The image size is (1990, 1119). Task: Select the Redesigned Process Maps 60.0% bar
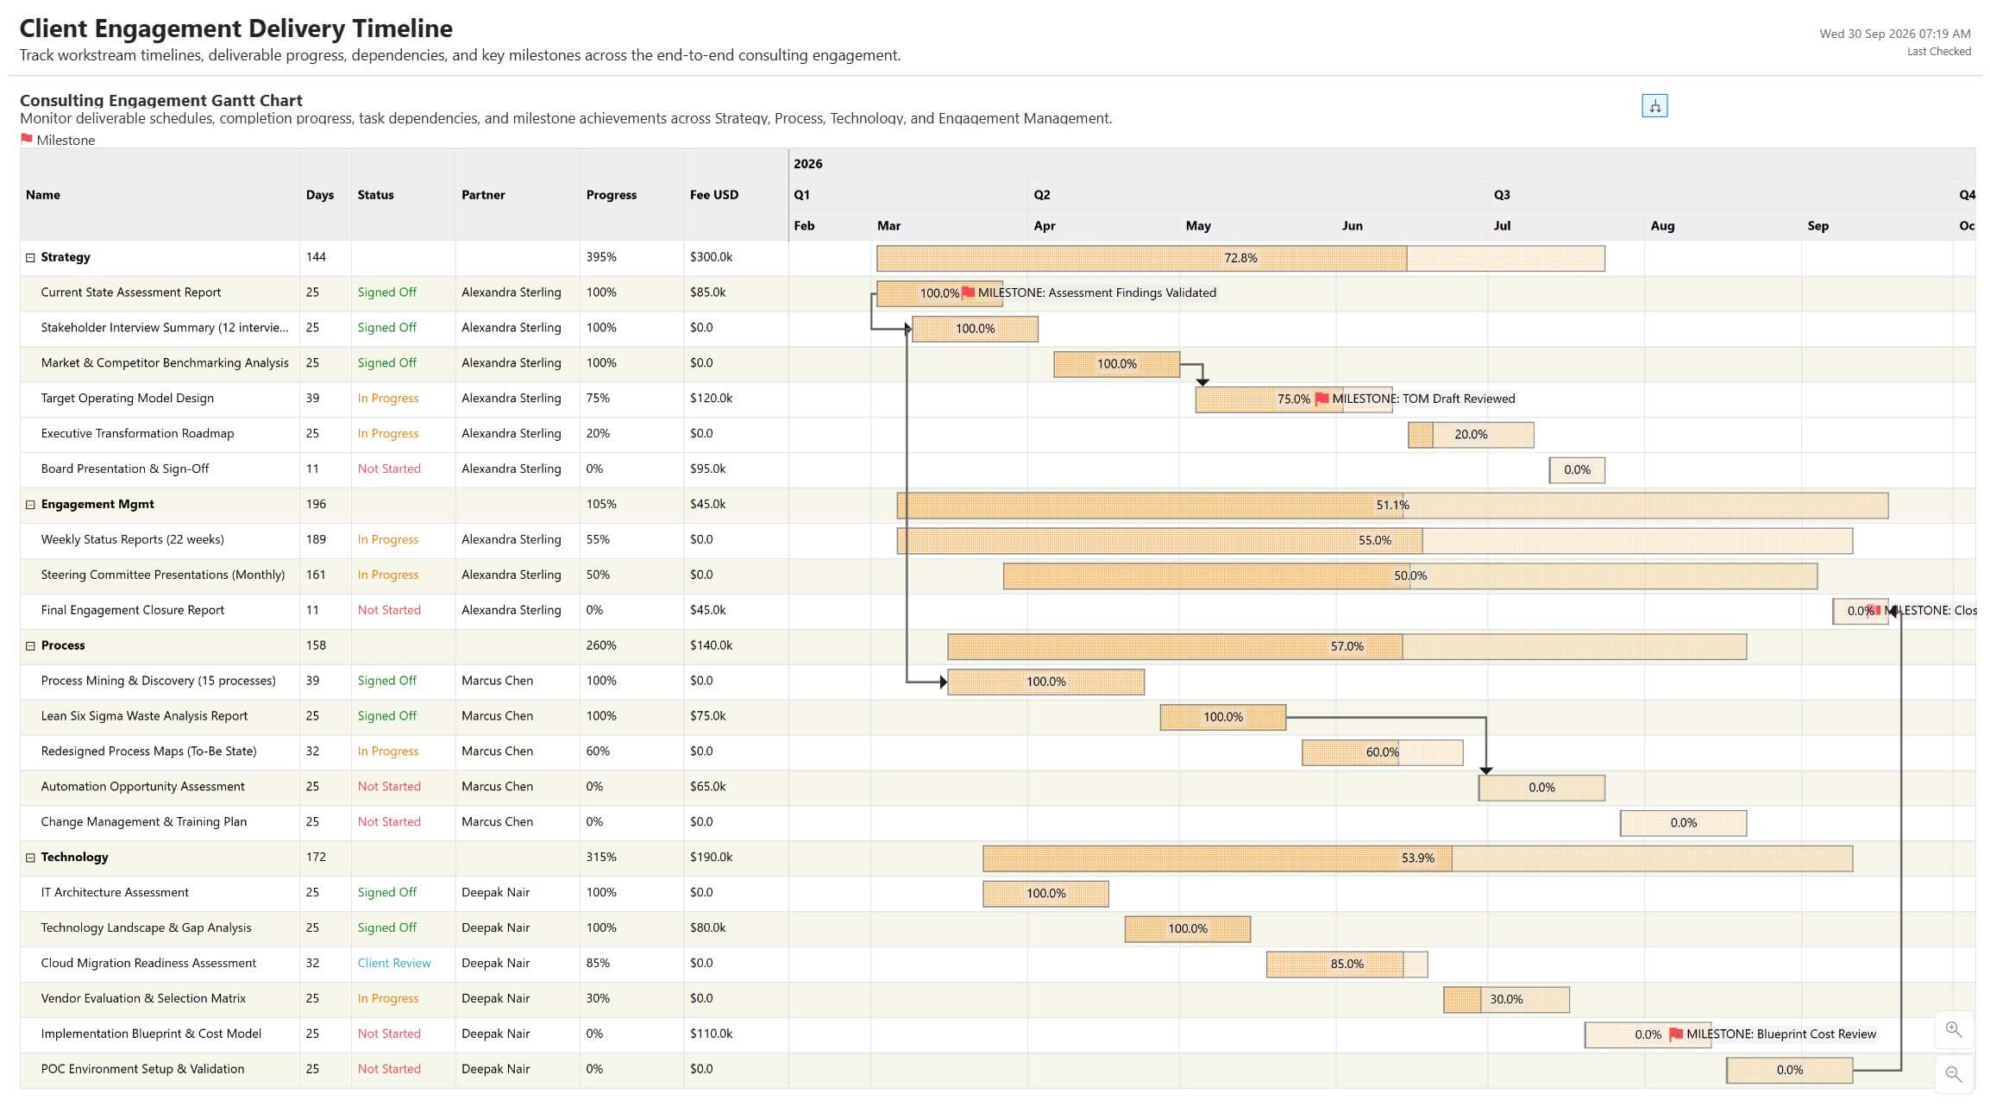pos(1382,752)
